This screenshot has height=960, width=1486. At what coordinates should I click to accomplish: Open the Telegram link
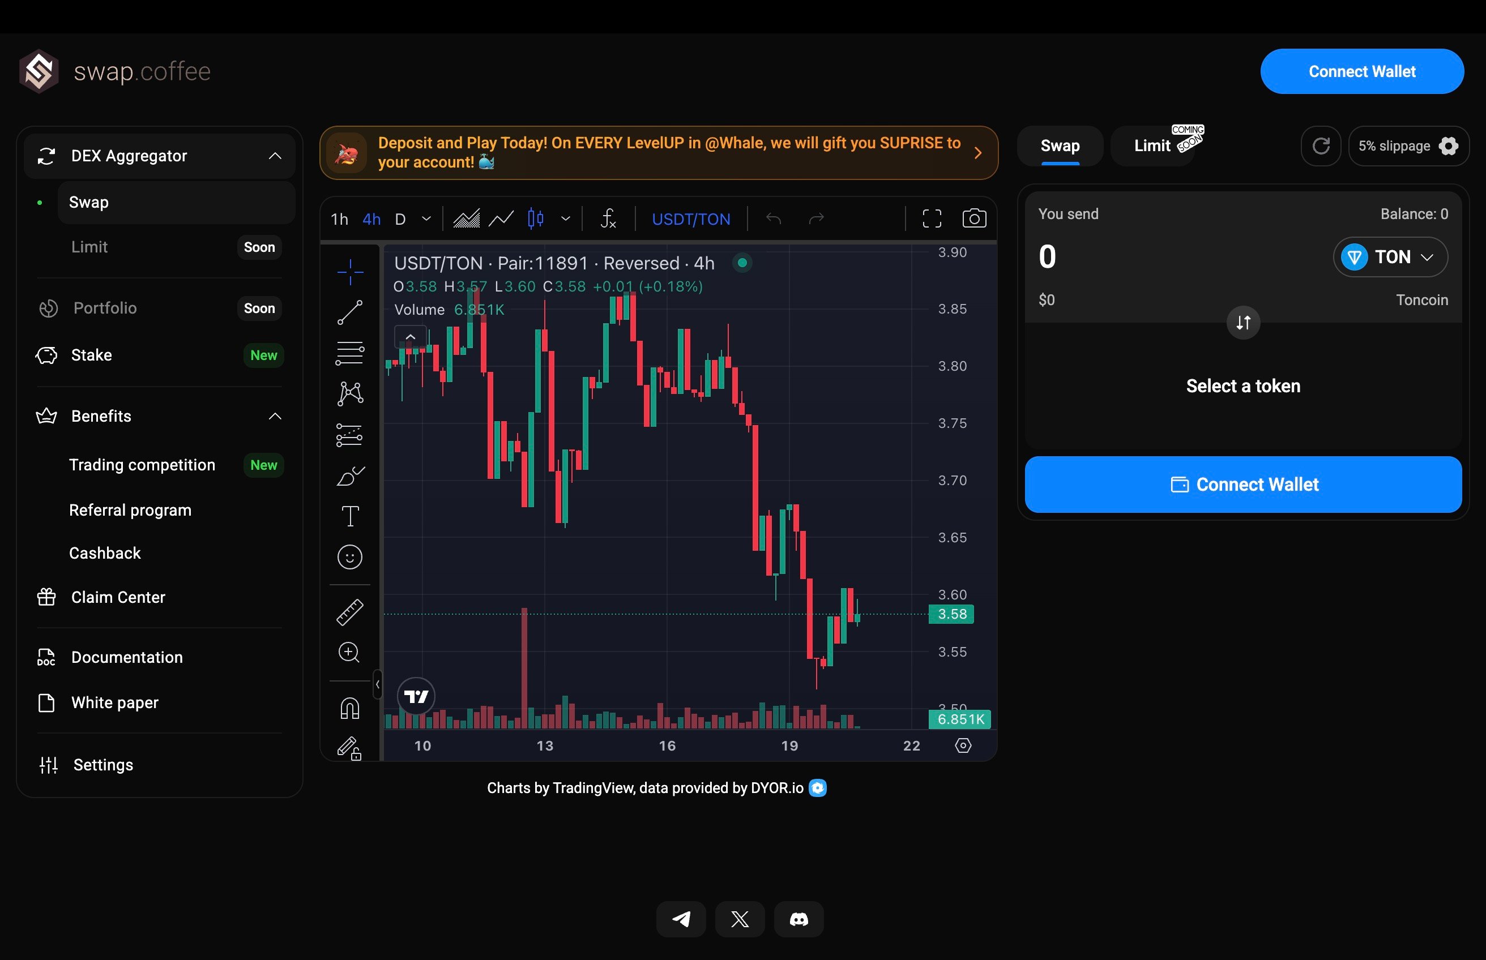681,919
